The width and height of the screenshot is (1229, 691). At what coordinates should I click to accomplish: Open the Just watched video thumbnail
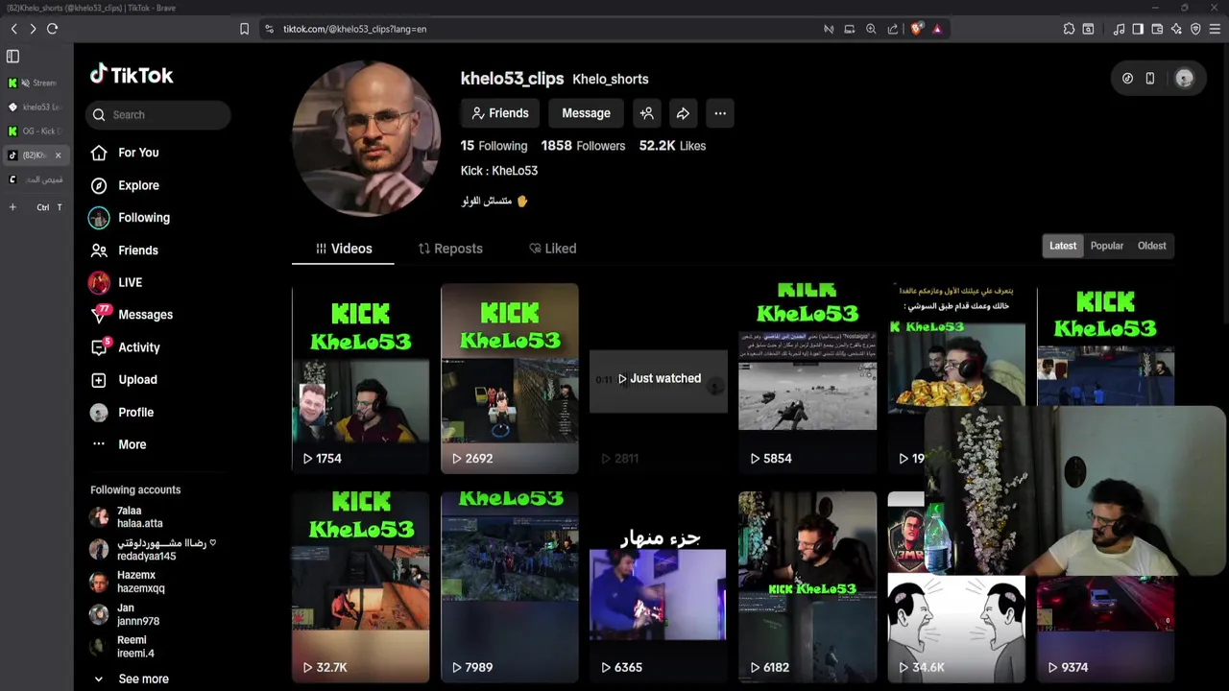coord(659,378)
